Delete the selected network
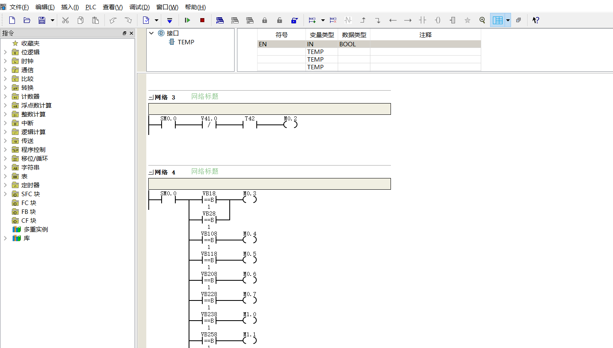Image resolution: width=613 pixels, height=348 pixels. [x=333, y=20]
